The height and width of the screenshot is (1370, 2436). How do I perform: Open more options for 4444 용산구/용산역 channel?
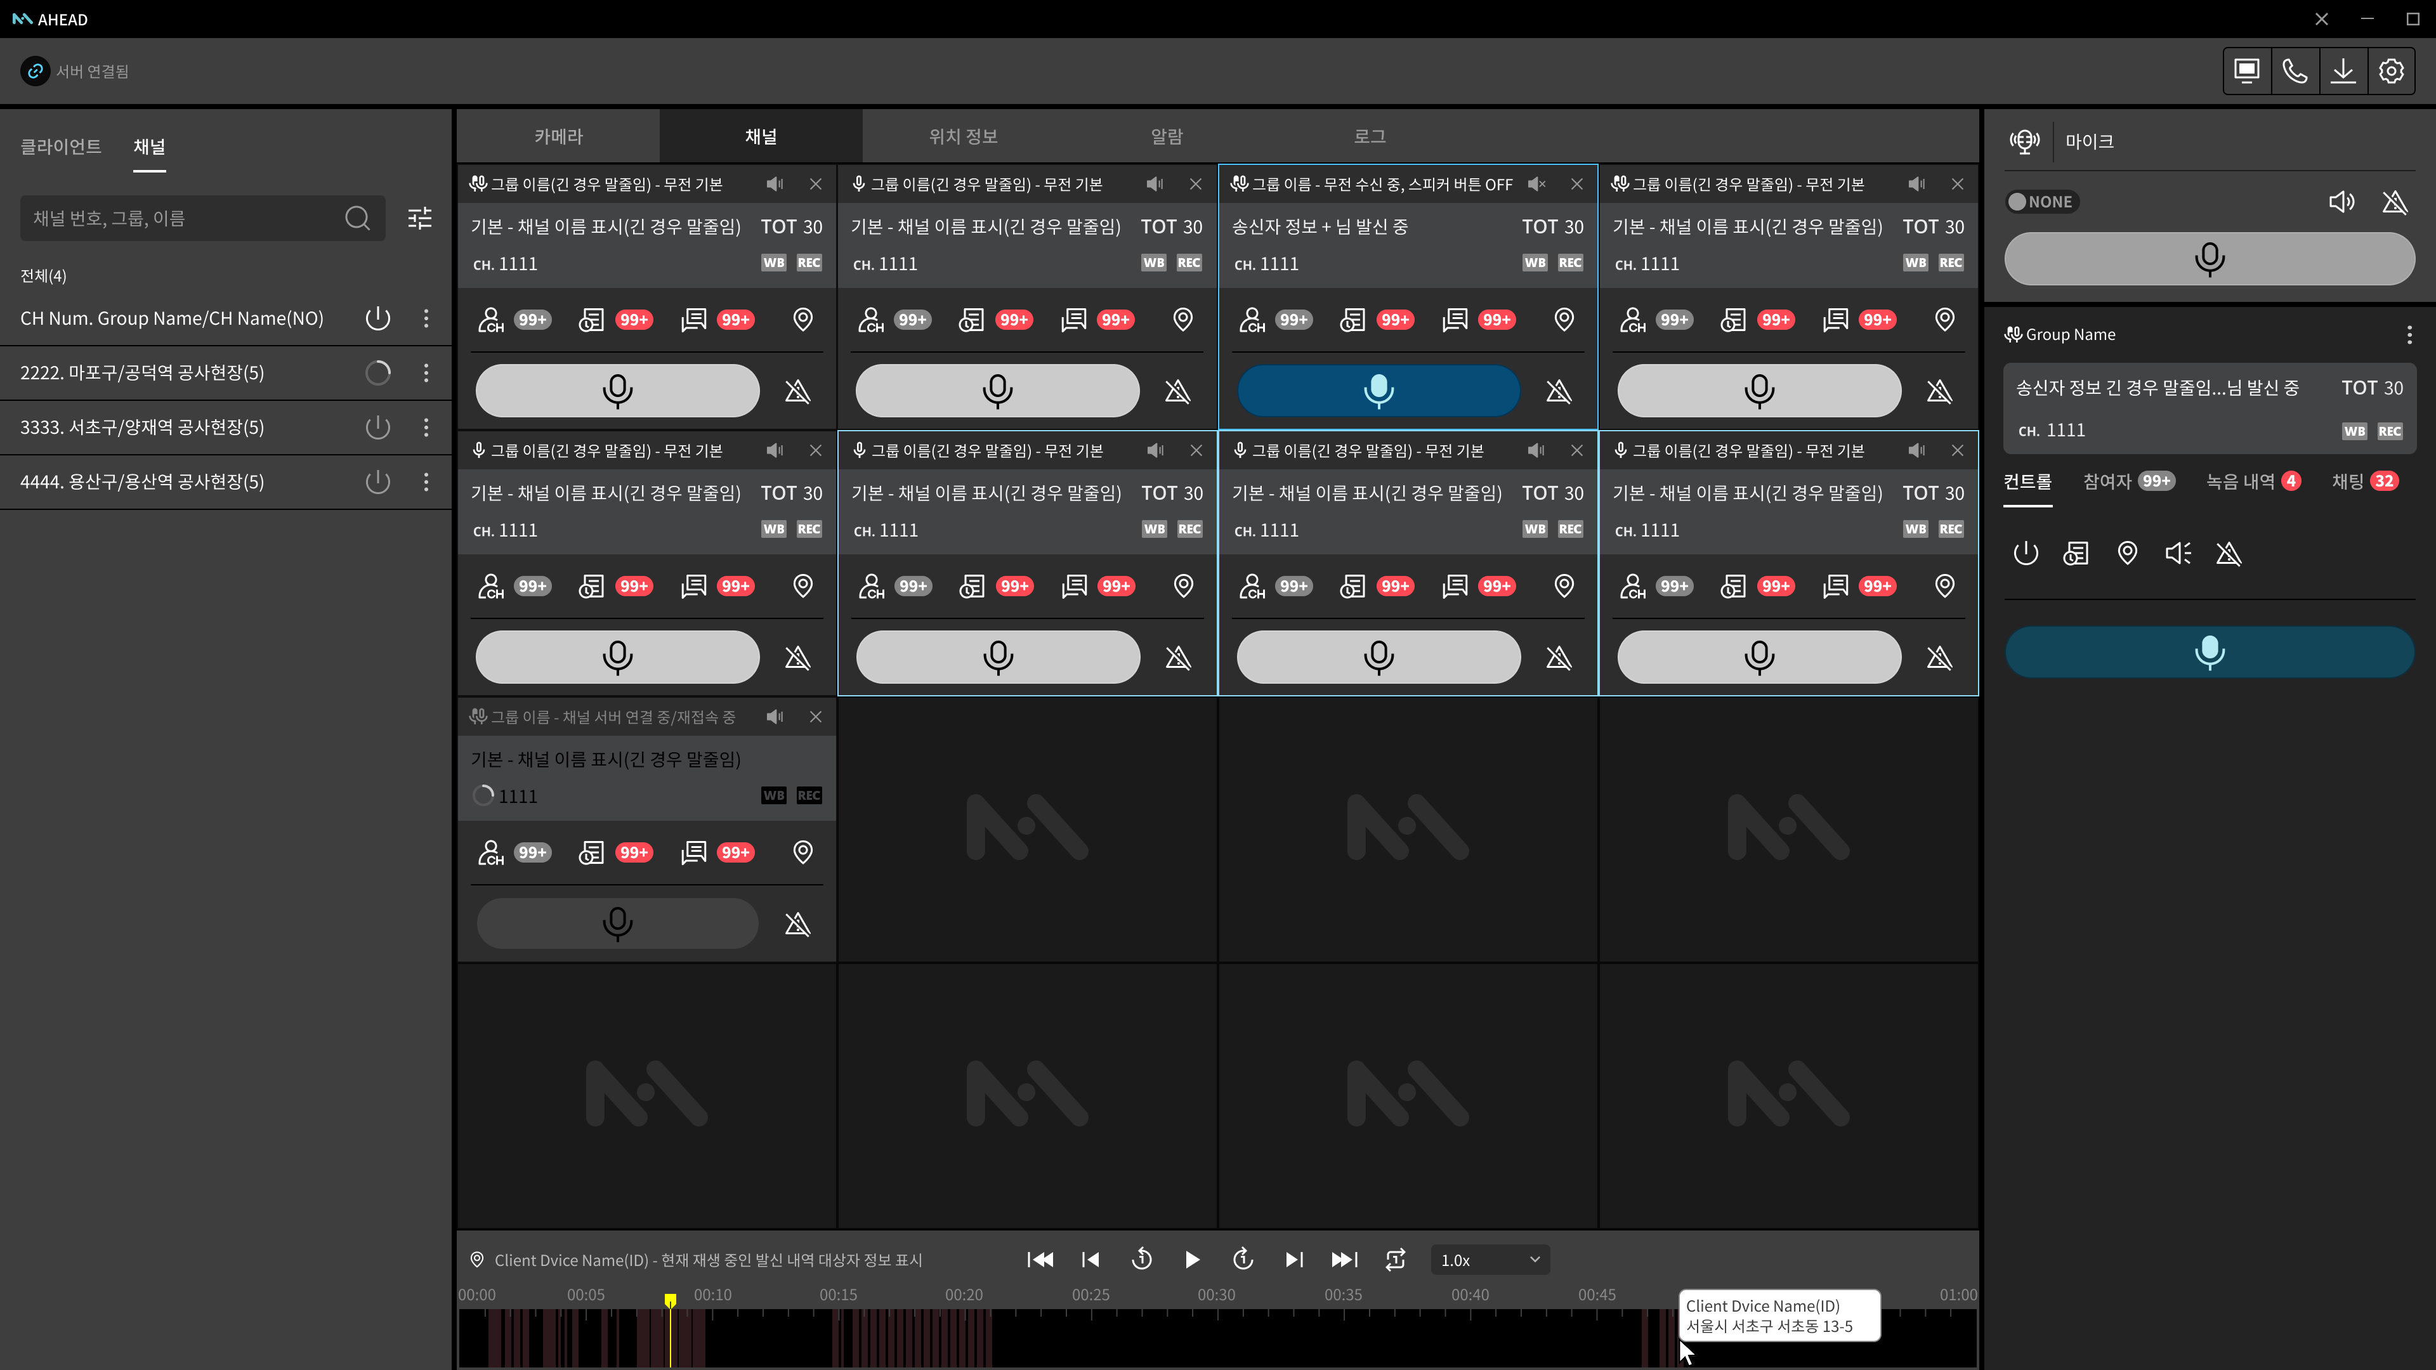426,482
